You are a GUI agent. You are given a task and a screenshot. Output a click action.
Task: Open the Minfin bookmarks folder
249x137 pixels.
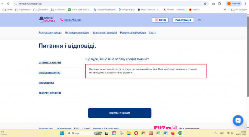(x=7, y=10)
